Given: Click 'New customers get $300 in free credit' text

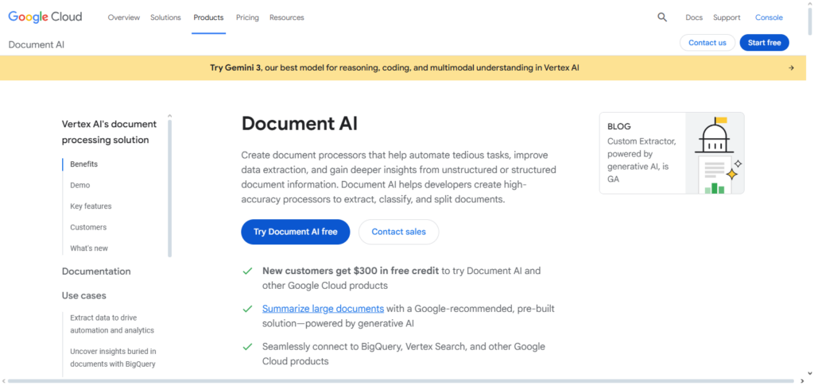Looking at the screenshot, I should point(351,271).
